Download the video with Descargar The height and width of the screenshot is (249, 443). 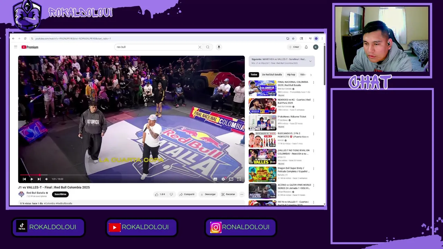coord(208,194)
